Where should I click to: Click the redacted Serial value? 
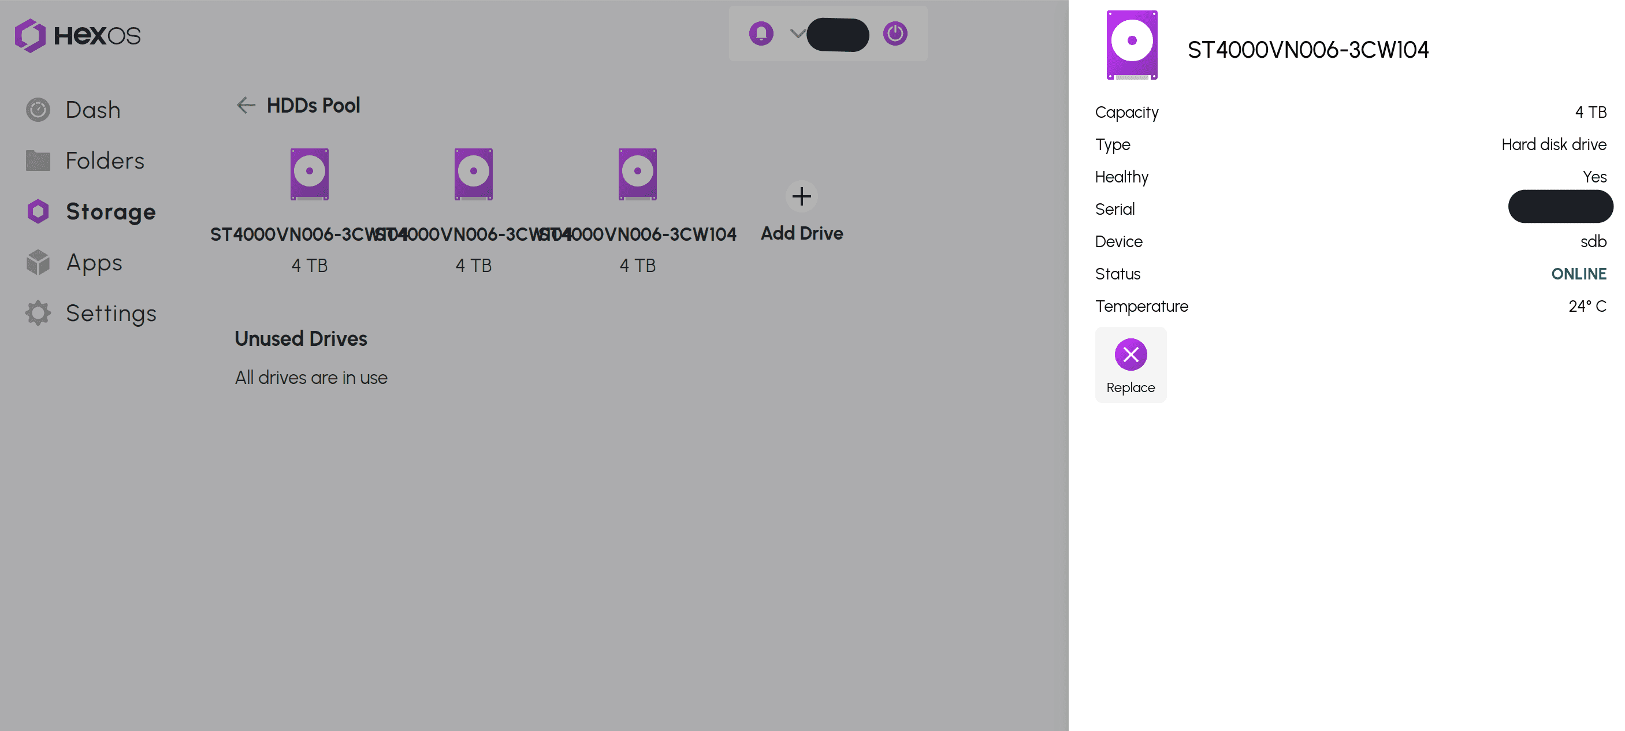pos(1560,206)
